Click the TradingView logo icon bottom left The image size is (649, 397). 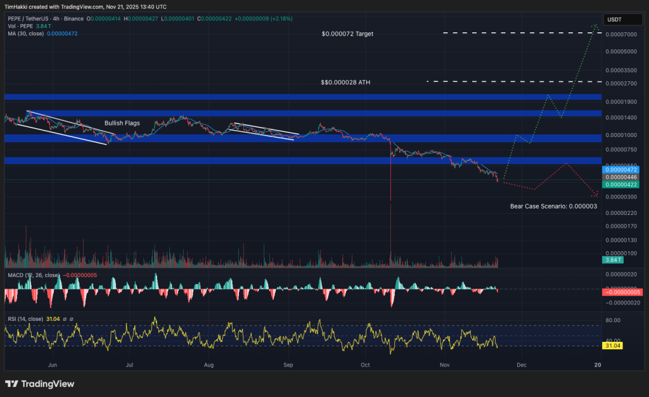click(11, 384)
